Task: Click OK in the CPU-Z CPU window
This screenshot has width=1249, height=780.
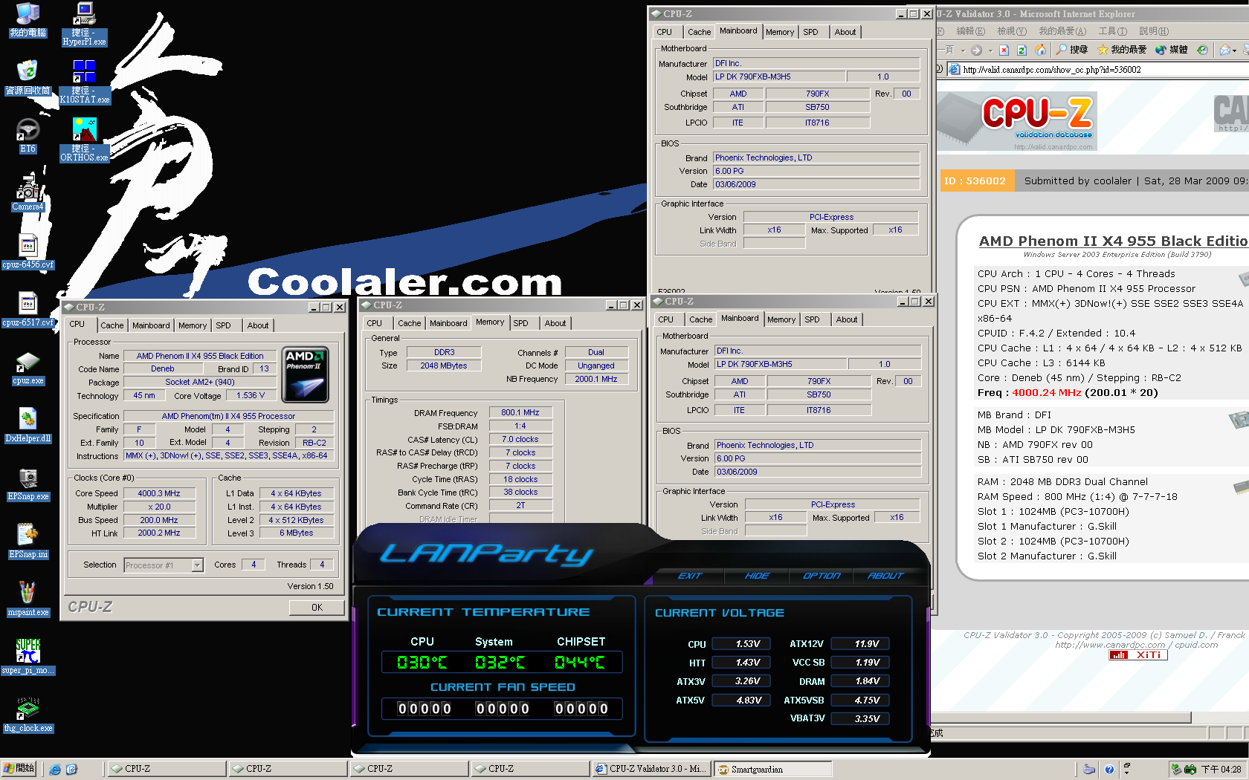Action: [x=317, y=608]
